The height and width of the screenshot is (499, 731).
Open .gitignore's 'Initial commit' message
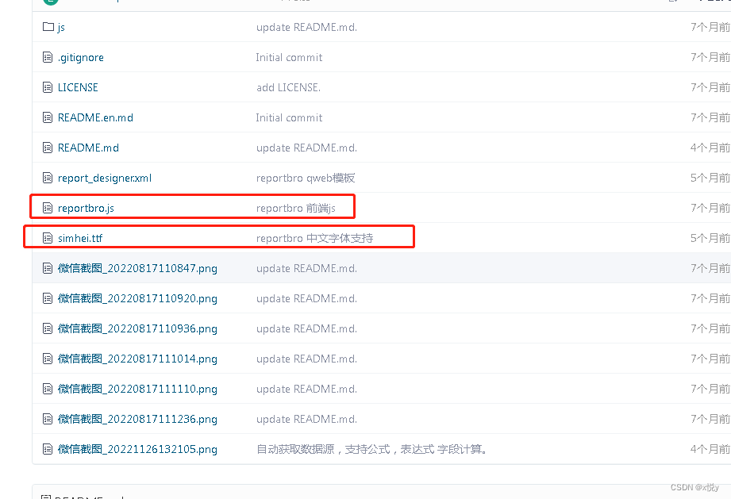pyautogui.click(x=289, y=57)
